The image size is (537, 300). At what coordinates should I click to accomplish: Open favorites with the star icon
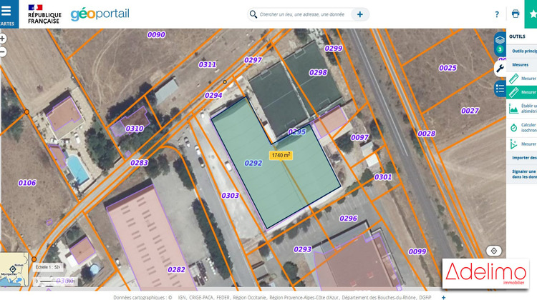tap(532, 14)
